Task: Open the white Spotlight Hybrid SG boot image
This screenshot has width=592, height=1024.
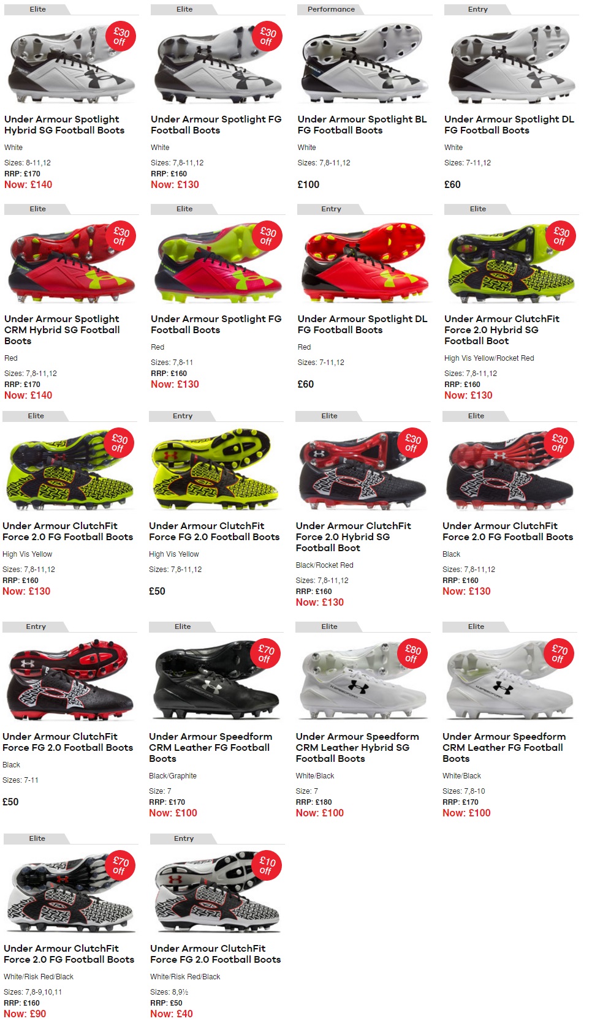Action: pyautogui.click(x=71, y=64)
